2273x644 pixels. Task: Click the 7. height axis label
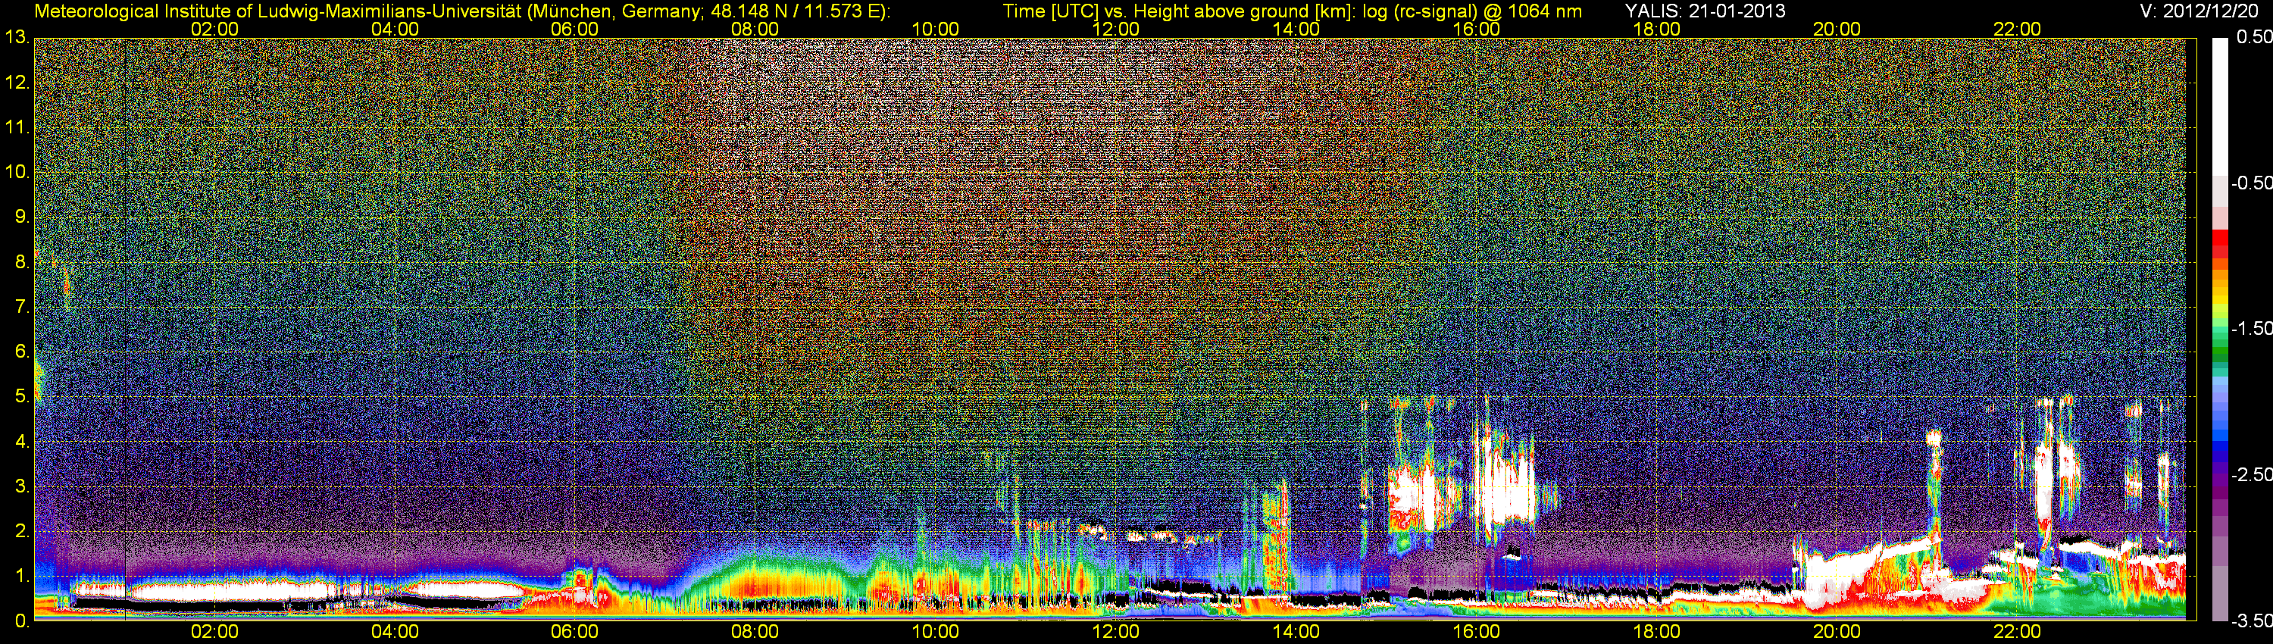click(x=21, y=307)
